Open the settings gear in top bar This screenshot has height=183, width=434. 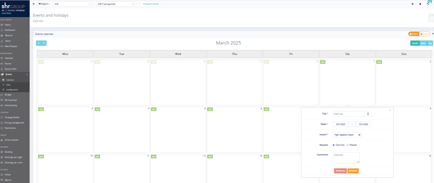[x=412, y=4]
